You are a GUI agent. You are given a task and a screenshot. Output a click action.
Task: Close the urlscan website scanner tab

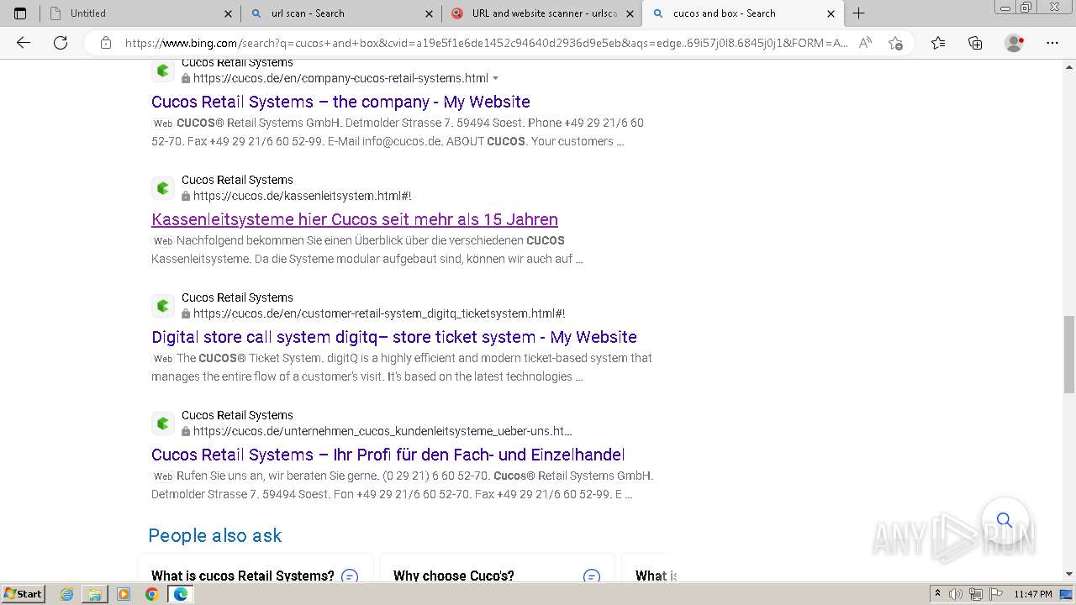630,13
